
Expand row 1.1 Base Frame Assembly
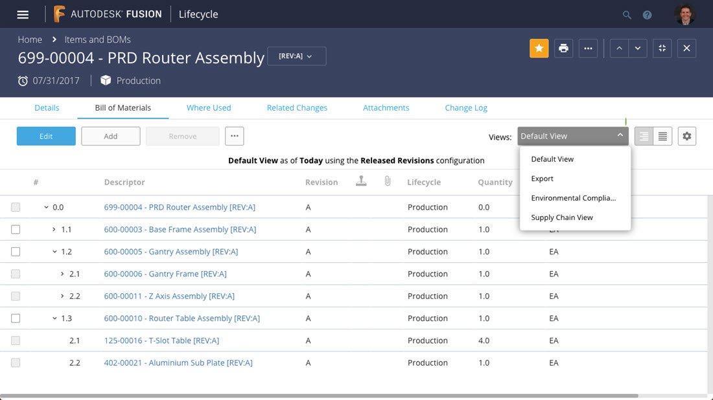pyautogui.click(x=54, y=229)
